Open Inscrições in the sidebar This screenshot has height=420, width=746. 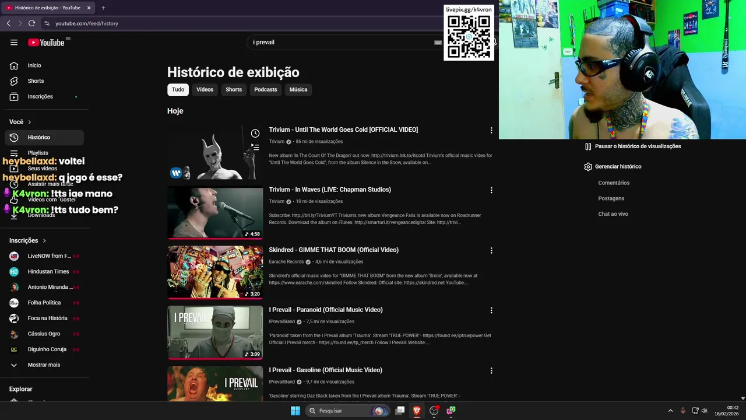(44, 96)
